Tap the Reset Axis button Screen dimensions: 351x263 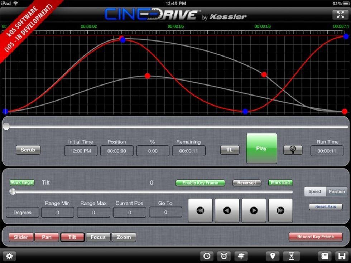pyautogui.click(x=326, y=207)
